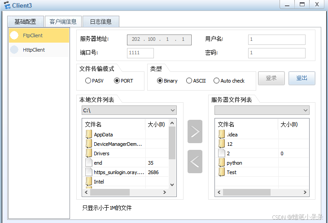328x223 pixels.
Task: Click the download left-arrow transfer button
Action: pyautogui.click(x=195, y=162)
